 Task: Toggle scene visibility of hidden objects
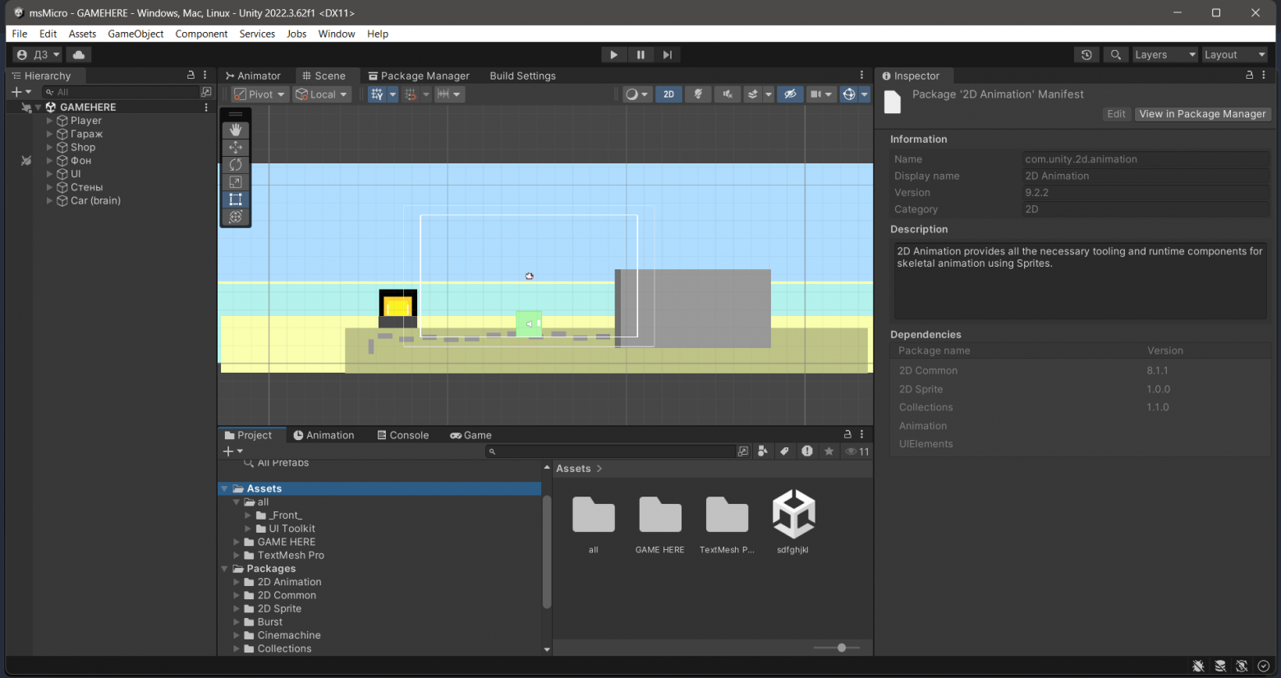pyautogui.click(x=790, y=94)
